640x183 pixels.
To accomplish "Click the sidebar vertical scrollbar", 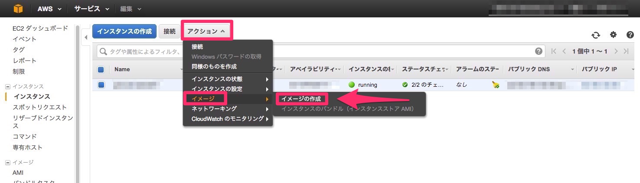I will click(x=78, y=104).
